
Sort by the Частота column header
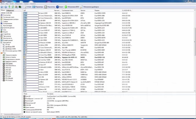[58, 10]
